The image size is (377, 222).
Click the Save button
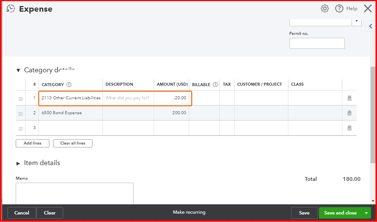pos(304,213)
